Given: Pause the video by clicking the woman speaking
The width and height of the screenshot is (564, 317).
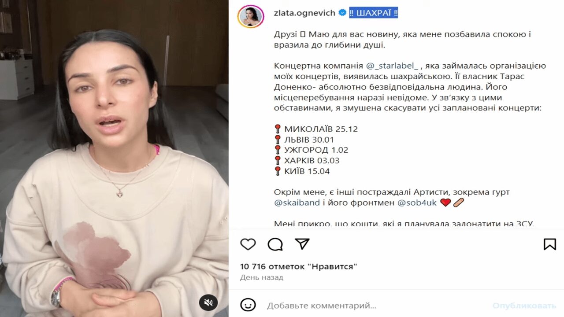Looking at the screenshot, I should tap(114, 158).
